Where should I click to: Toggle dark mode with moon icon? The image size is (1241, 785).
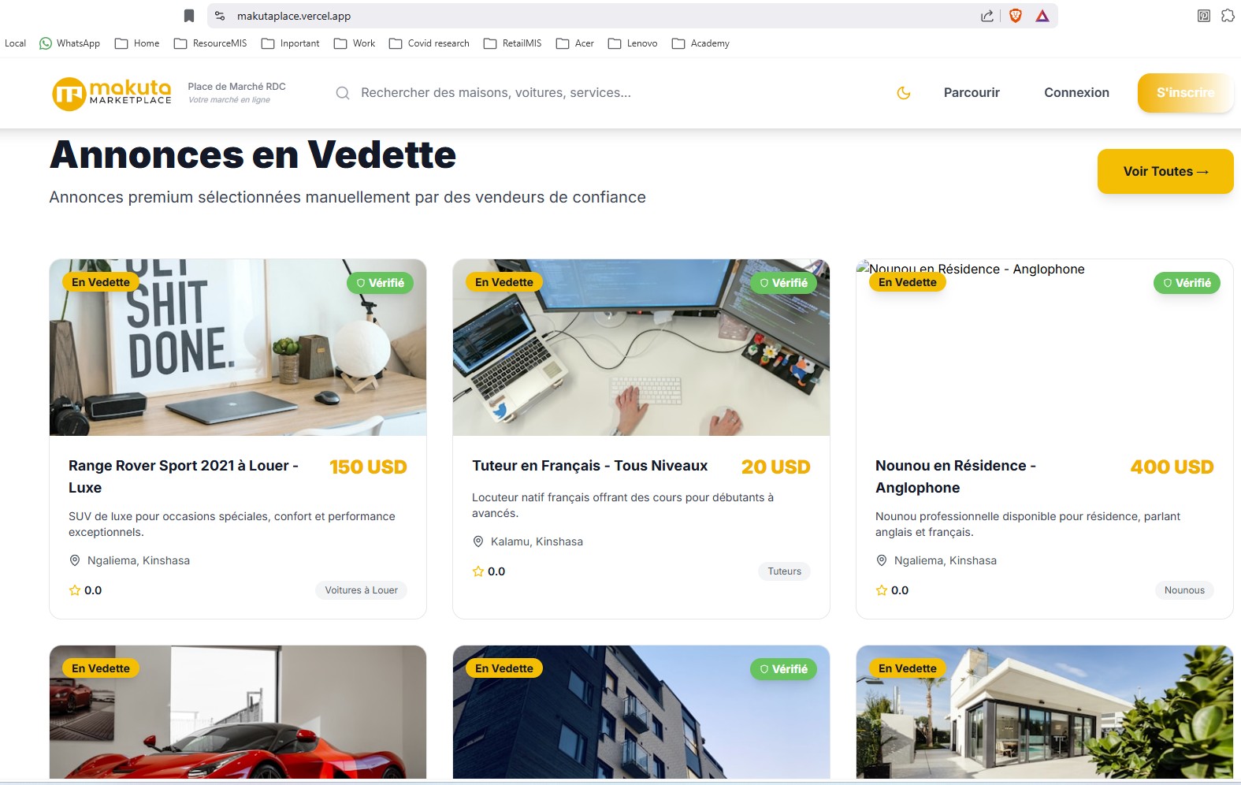pos(904,93)
